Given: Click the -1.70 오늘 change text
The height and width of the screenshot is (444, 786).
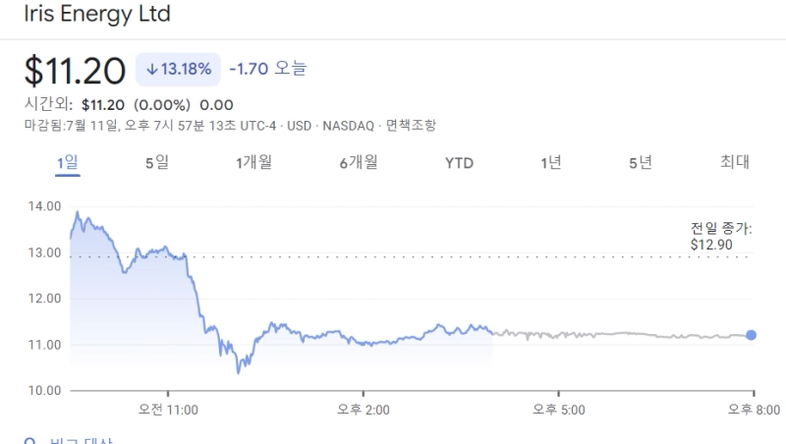Looking at the screenshot, I should pyautogui.click(x=267, y=69).
